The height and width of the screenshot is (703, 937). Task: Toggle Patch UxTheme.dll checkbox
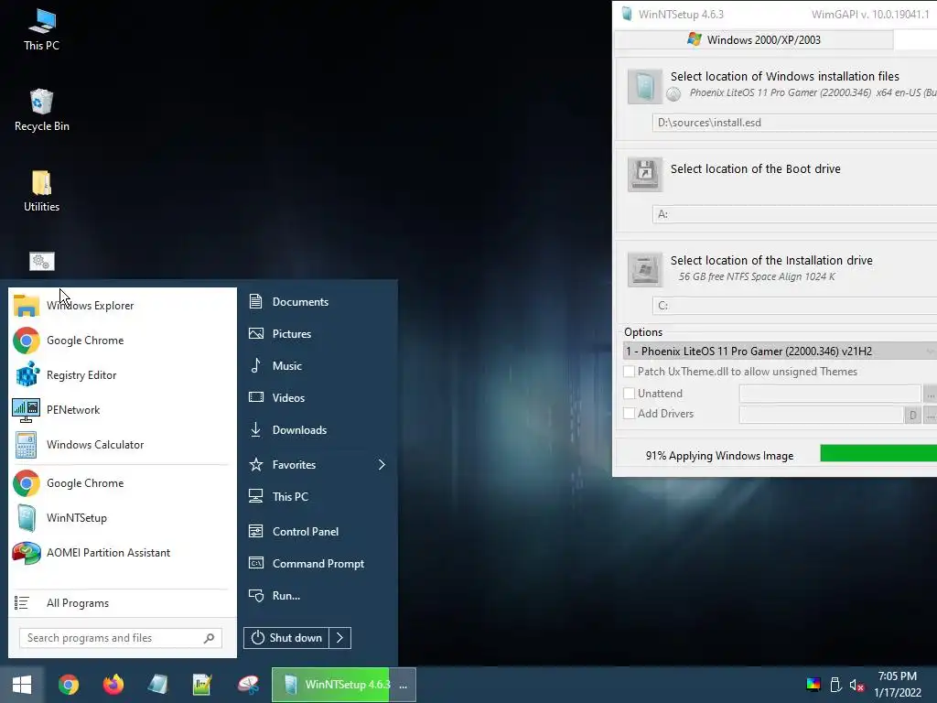629,372
